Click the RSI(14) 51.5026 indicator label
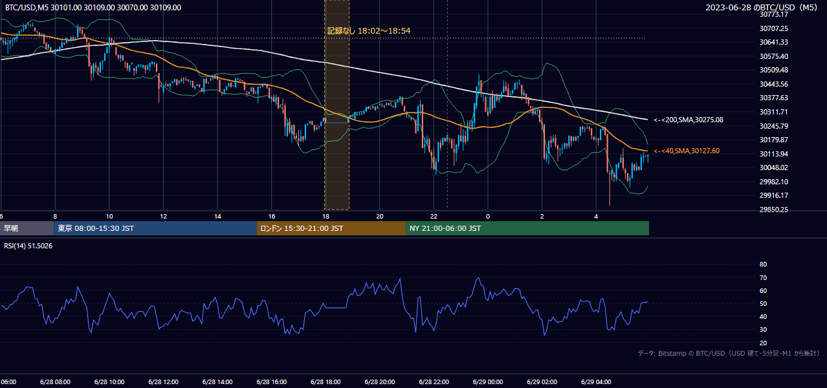 click(x=28, y=246)
